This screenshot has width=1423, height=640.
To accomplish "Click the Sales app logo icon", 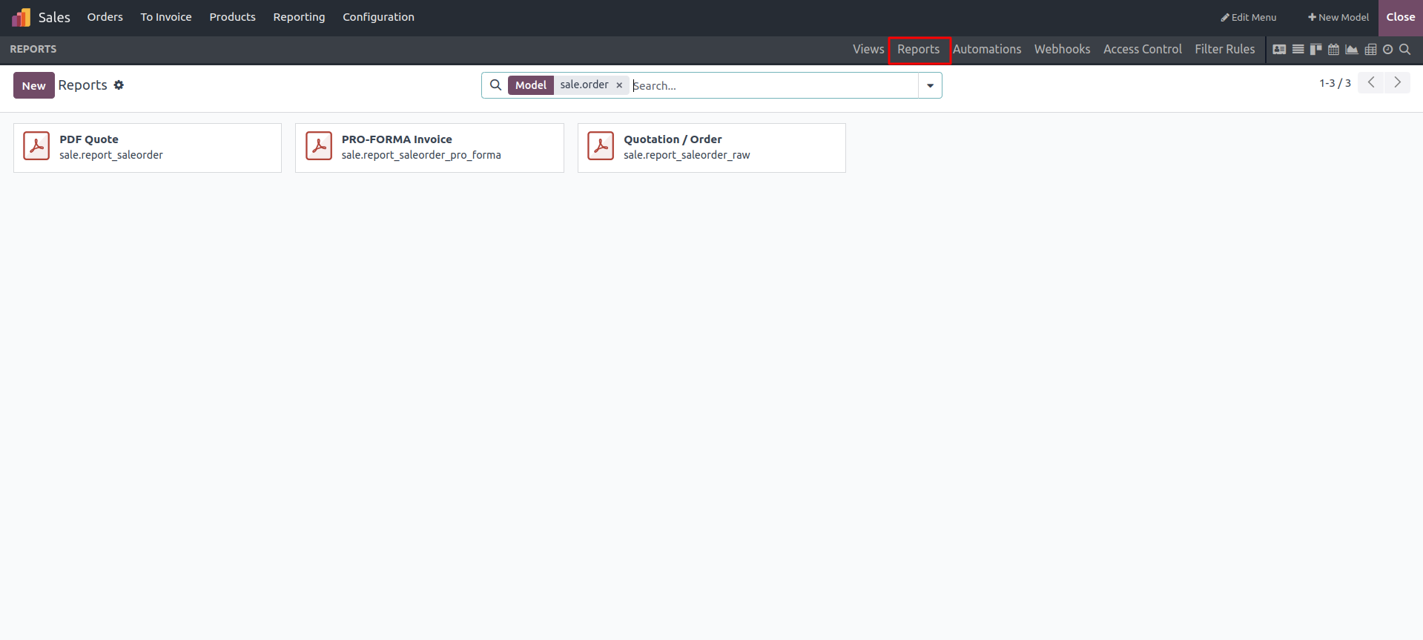I will (22, 17).
